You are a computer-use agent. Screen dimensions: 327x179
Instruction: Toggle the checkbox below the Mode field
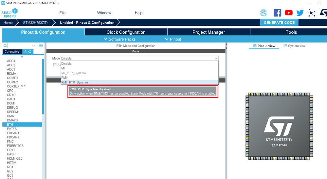click(x=55, y=64)
